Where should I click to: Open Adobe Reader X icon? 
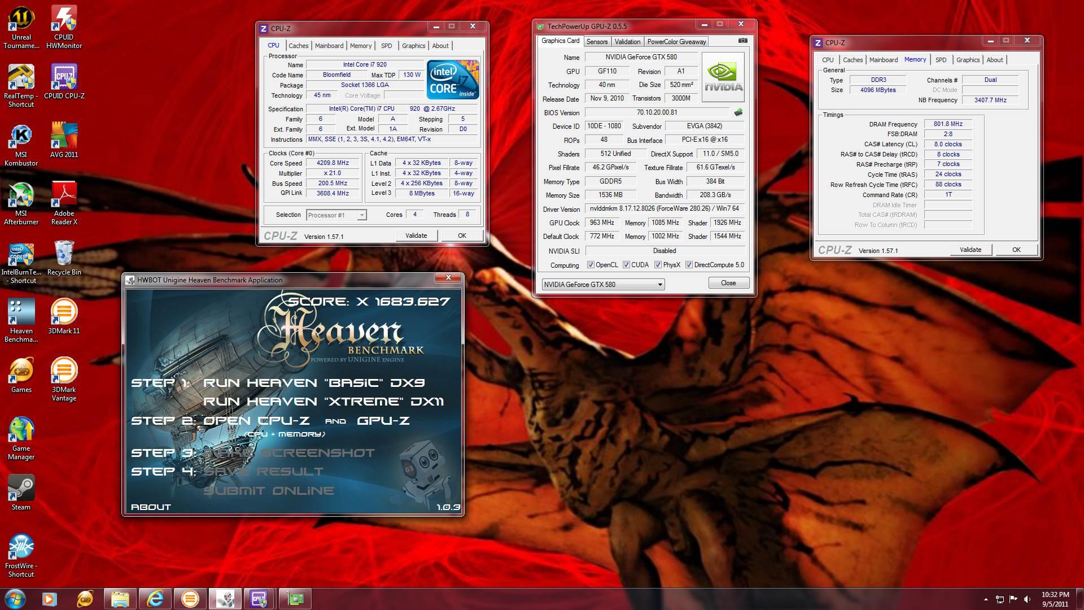pyautogui.click(x=64, y=203)
